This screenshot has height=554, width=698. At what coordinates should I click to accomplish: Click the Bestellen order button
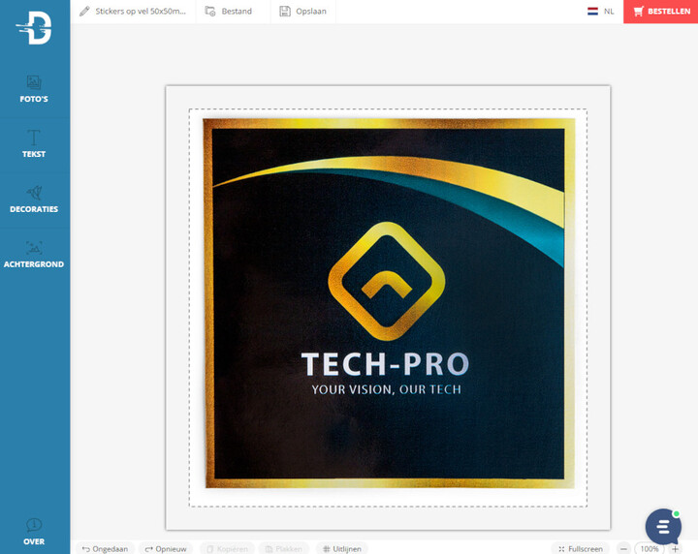click(x=661, y=12)
